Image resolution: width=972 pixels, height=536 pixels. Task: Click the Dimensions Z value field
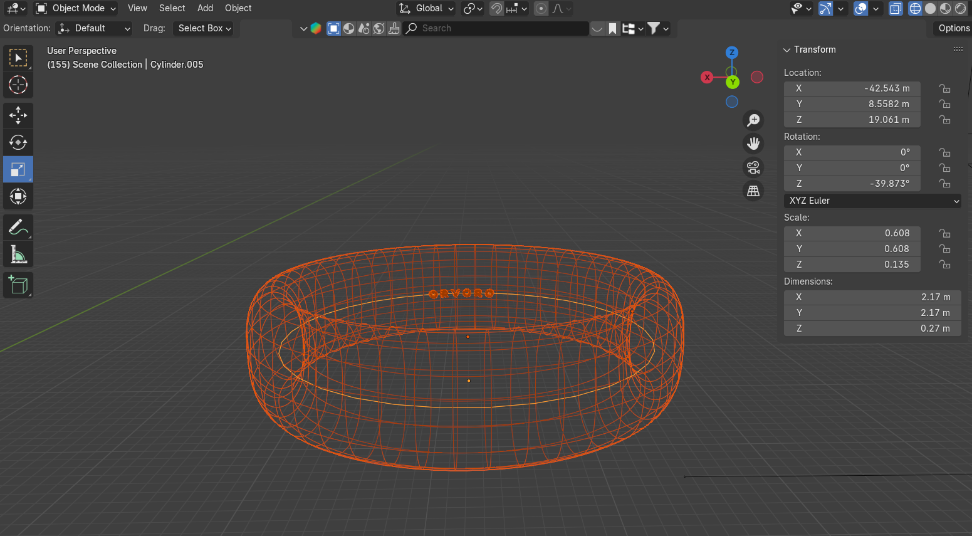872,328
